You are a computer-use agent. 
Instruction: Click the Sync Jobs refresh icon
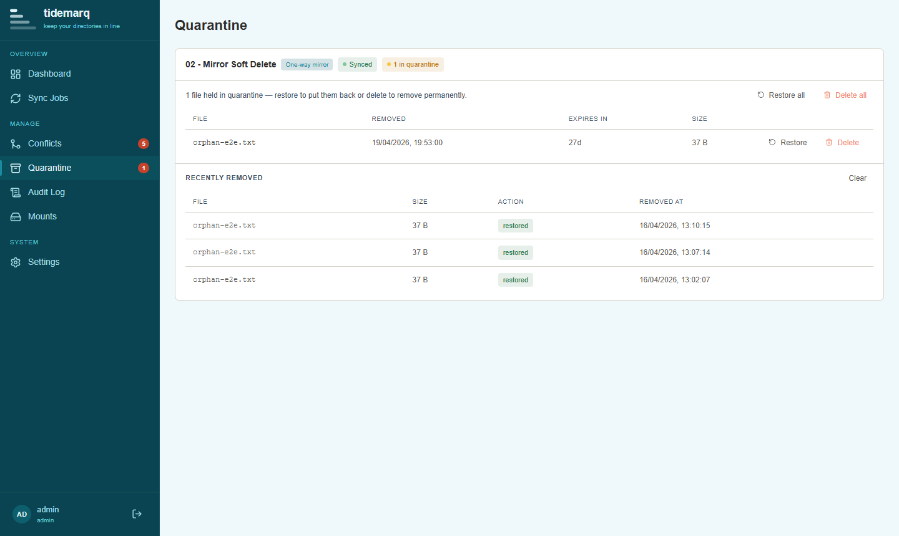16,98
